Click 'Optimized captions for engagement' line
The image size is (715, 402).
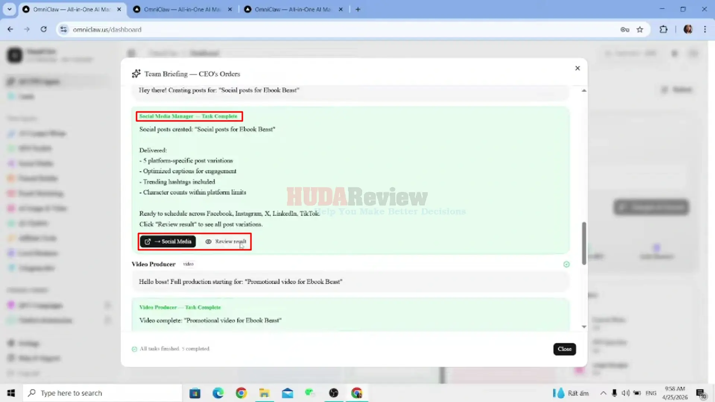188,171
